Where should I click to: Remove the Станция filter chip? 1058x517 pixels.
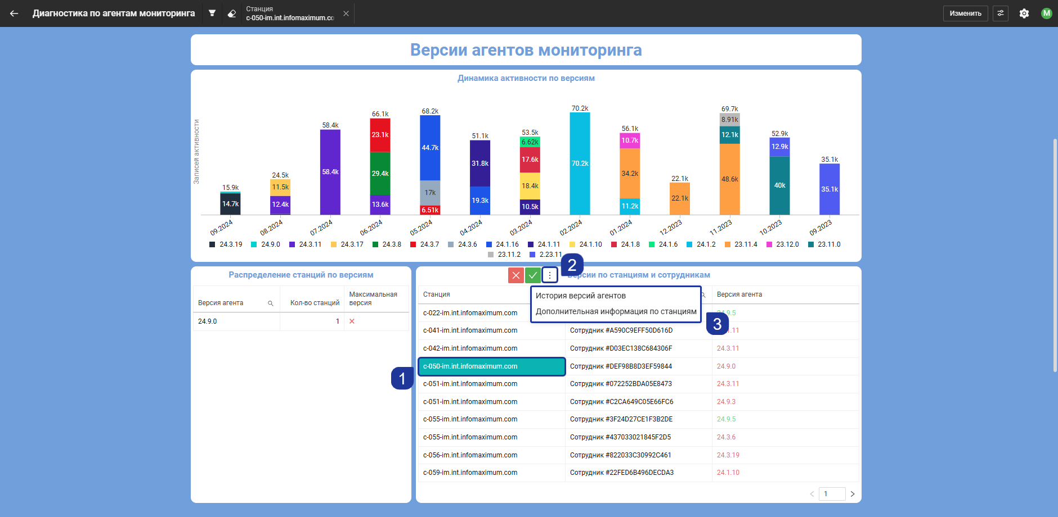[346, 13]
